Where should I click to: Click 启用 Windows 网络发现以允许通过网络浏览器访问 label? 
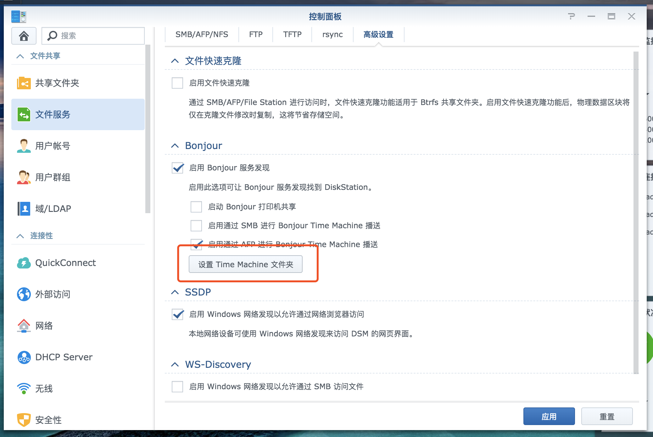coord(277,314)
